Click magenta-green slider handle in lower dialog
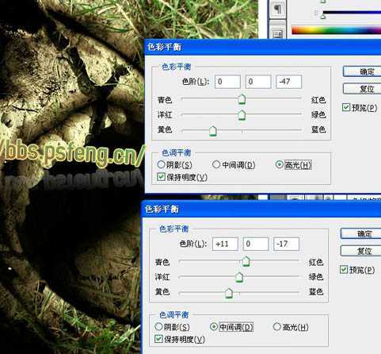Image resolution: width=381 pixels, height=354 pixels. point(239,277)
